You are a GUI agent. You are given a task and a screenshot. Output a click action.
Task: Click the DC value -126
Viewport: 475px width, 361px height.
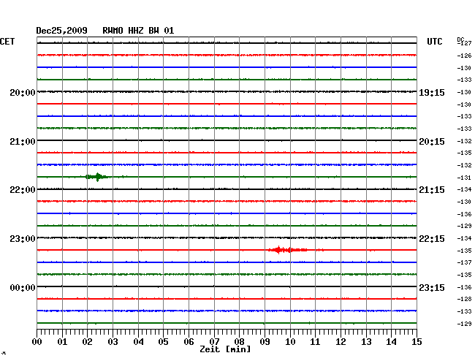pyautogui.click(x=464, y=56)
